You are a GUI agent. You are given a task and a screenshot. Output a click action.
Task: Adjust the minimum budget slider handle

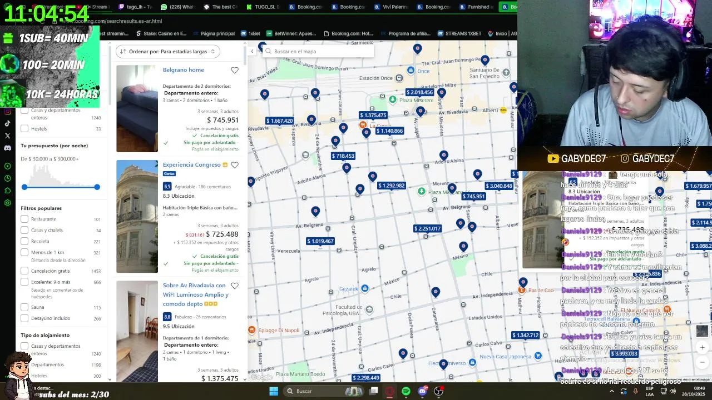(24, 187)
